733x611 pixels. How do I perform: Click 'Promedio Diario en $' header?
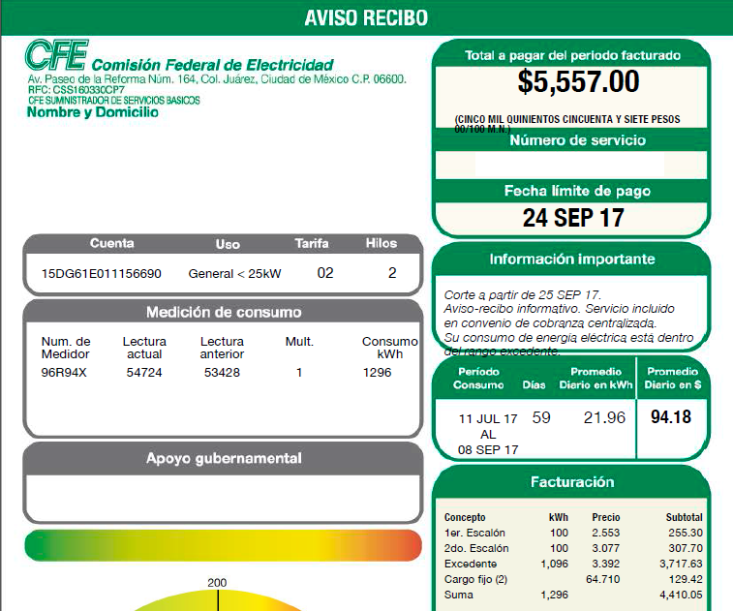[673, 379]
